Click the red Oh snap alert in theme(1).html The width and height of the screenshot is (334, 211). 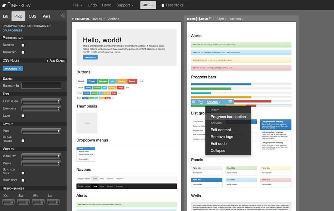coord(241,68)
